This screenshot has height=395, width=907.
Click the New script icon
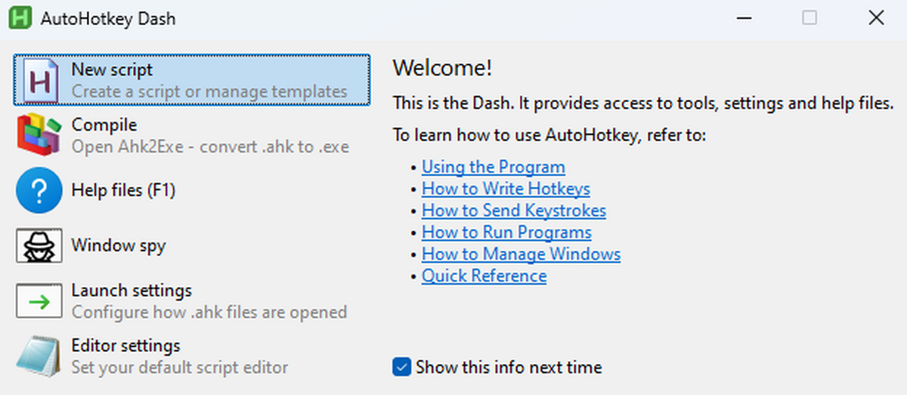[x=39, y=80]
